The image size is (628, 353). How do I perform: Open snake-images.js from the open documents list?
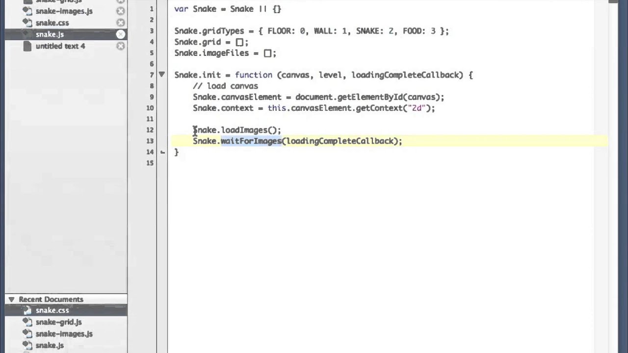(64, 11)
